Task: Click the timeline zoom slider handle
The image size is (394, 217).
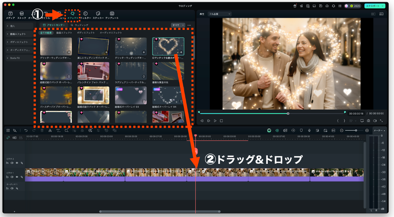Action: point(356,131)
